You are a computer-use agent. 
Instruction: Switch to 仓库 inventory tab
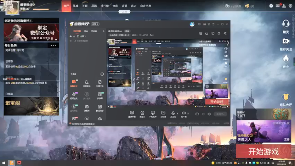[115, 6]
